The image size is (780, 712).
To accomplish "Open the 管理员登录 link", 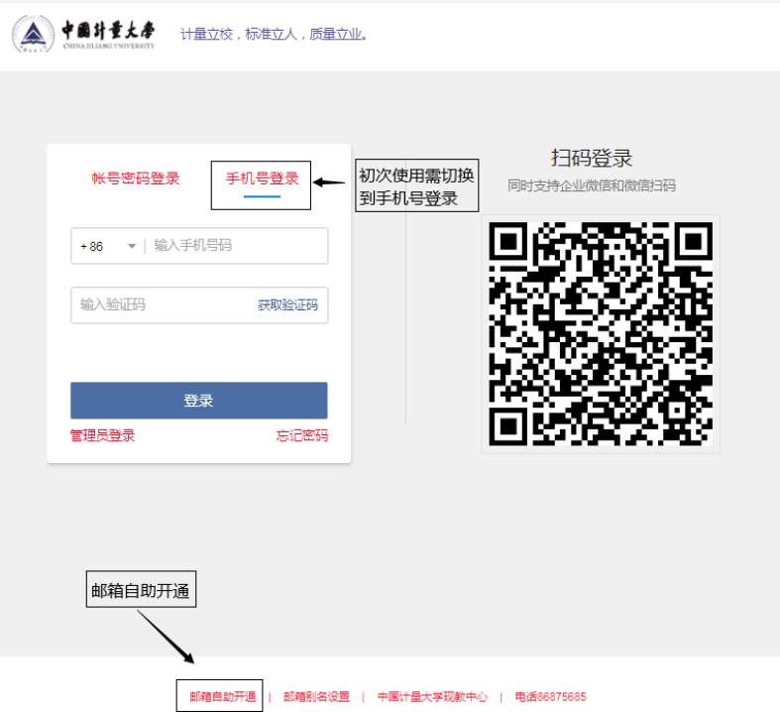I will pos(102,435).
